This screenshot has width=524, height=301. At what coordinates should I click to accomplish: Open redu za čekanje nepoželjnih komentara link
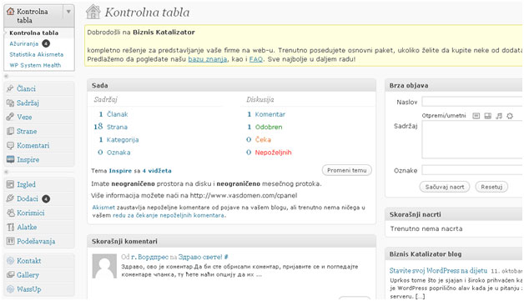pos(169,215)
